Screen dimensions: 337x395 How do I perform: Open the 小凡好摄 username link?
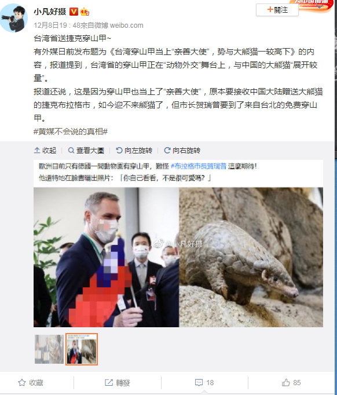[x=50, y=12]
